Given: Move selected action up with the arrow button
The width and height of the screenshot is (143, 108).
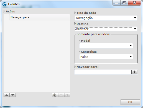Looking at the screenshot, I should tap(7, 95).
